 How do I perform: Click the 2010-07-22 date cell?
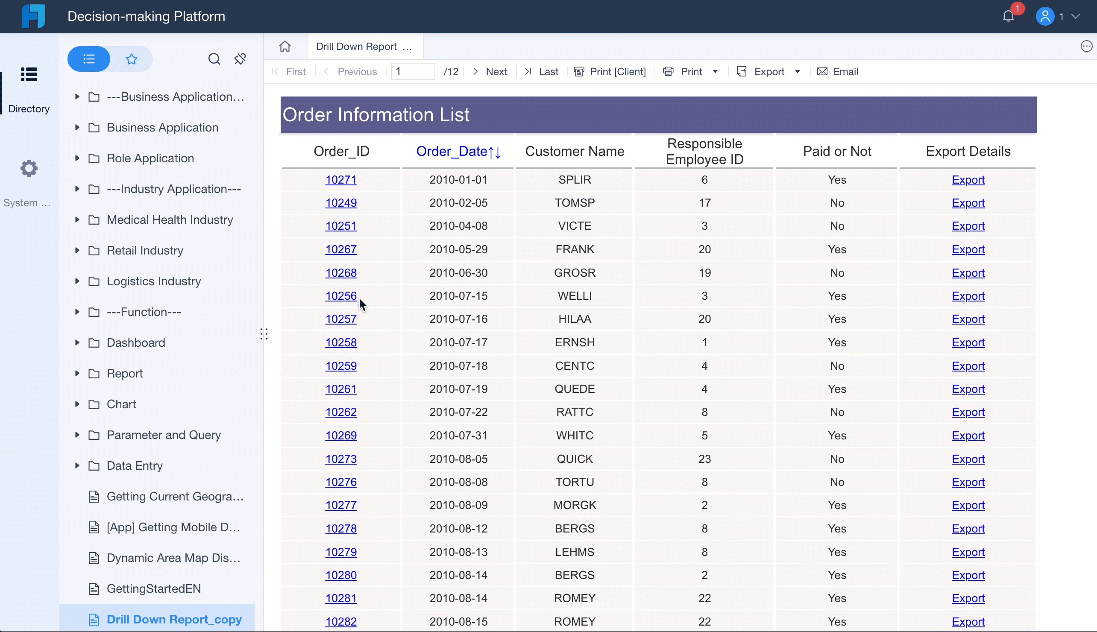[x=458, y=412]
